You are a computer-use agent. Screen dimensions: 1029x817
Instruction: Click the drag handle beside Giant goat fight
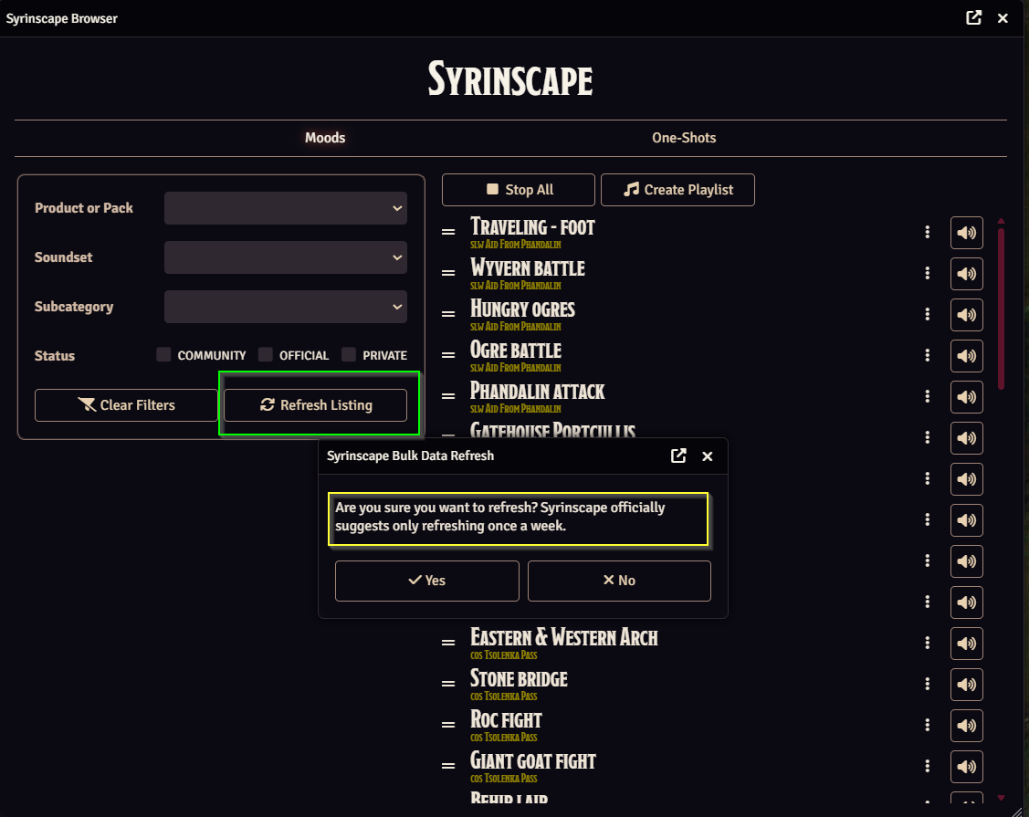(448, 766)
